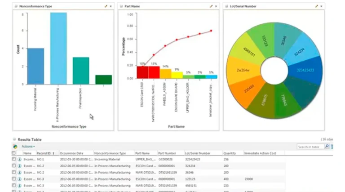Open info icon for row with lot 123123
The width and height of the screenshot is (345, 192).
pyautogui.click(x=19, y=179)
